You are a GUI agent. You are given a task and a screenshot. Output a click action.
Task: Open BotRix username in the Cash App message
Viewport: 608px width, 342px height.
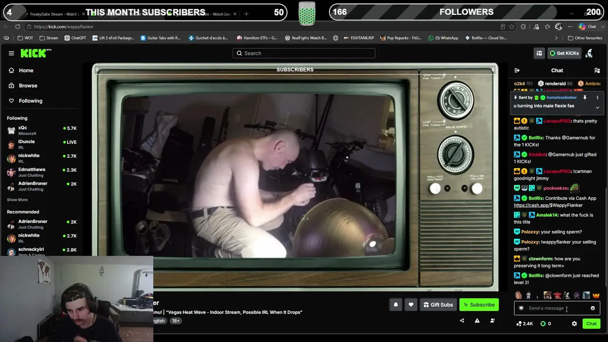(x=536, y=198)
